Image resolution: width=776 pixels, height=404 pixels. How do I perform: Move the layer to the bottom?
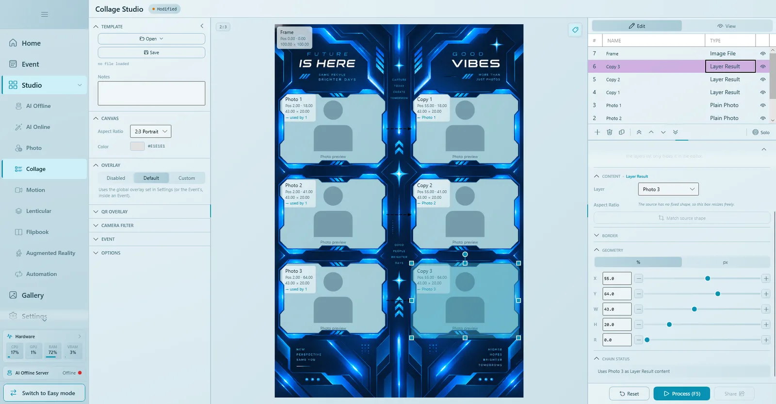click(675, 132)
